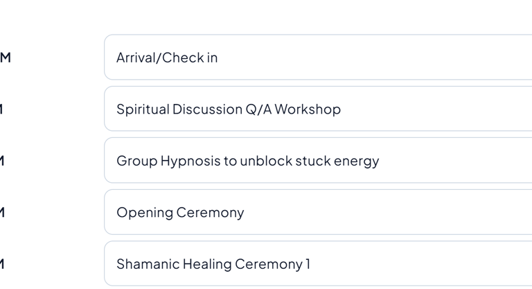The image size is (532, 289).
Task: Click into the Opening Ceremony field
Action: click(x=319, y=212)
